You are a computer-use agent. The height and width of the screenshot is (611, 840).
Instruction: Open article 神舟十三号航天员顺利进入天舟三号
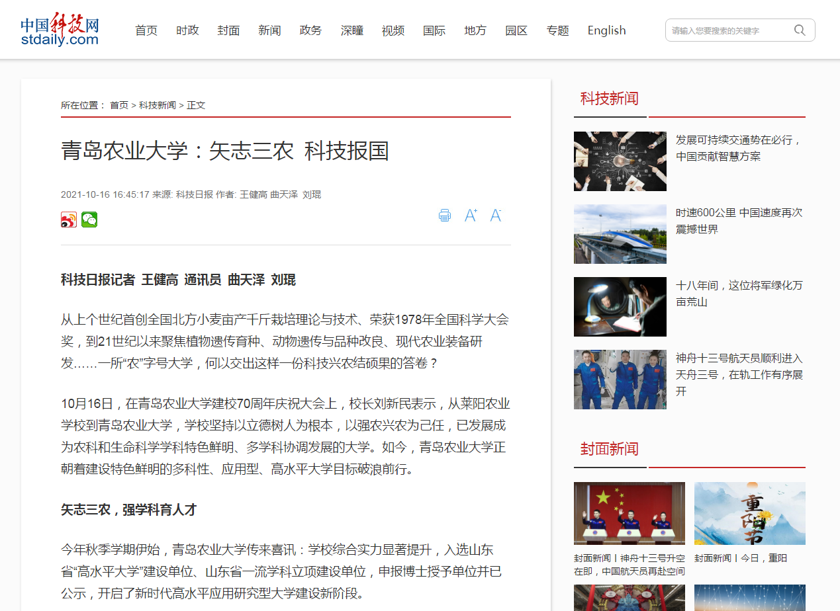pos(739,374)
